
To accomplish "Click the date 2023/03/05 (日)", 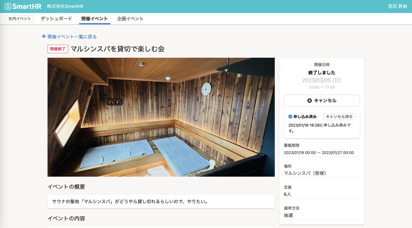I will click(322, 80).
